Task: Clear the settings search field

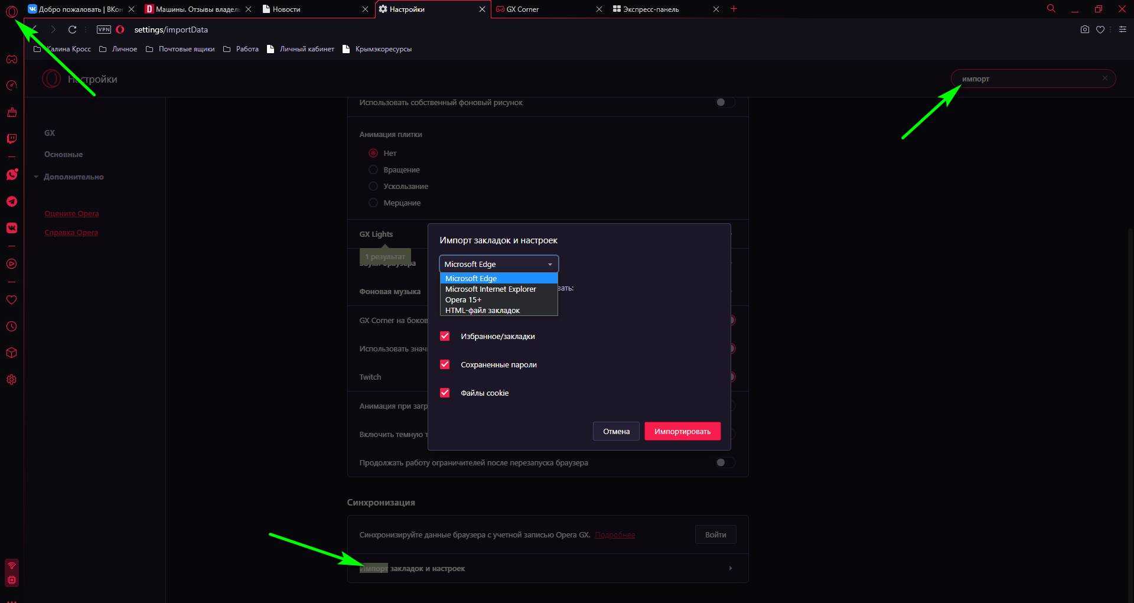Action: (1105, 78)
